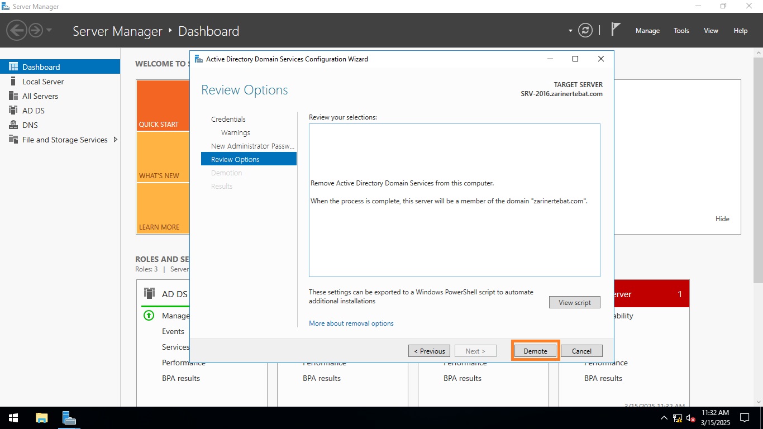
Task: Click the refresh icon in Server Manager header
Action: coord(585,30)
